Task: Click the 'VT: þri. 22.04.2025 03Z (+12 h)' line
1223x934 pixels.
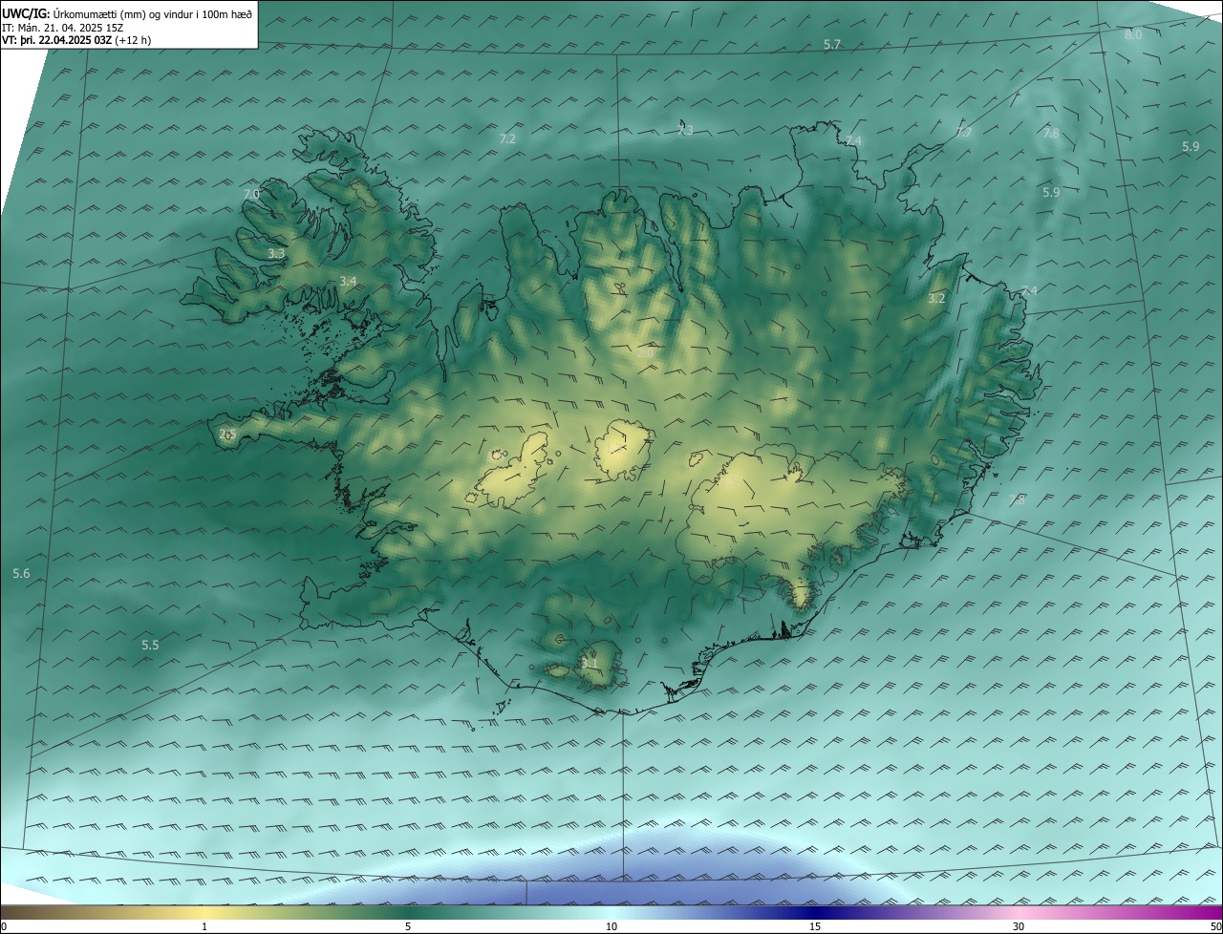Action: point(75,40)
